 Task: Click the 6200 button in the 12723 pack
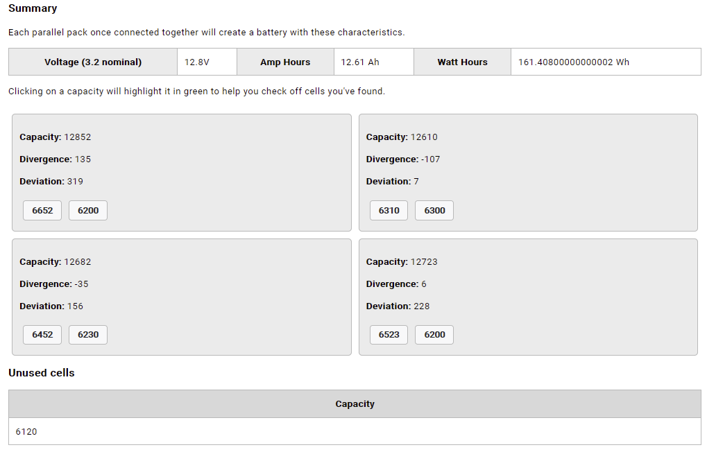click(434, 335)
